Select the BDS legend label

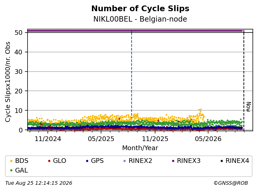22,161
